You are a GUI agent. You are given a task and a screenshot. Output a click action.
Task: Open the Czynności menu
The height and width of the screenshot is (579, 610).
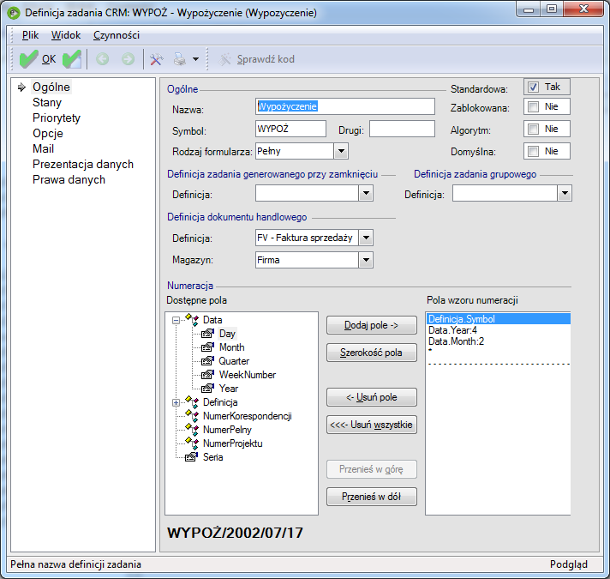point(117,35)
